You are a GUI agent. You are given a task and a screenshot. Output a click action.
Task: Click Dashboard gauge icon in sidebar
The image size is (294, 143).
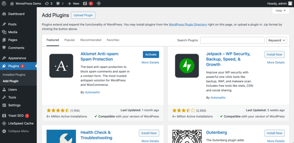pyautogui.click(x=4, y=14)
